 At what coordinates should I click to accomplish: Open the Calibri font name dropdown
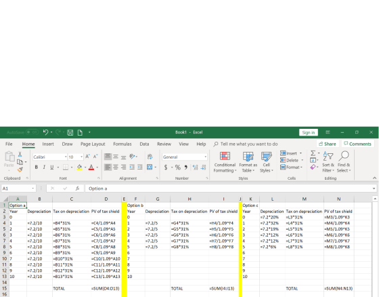(x=66, y=157)
